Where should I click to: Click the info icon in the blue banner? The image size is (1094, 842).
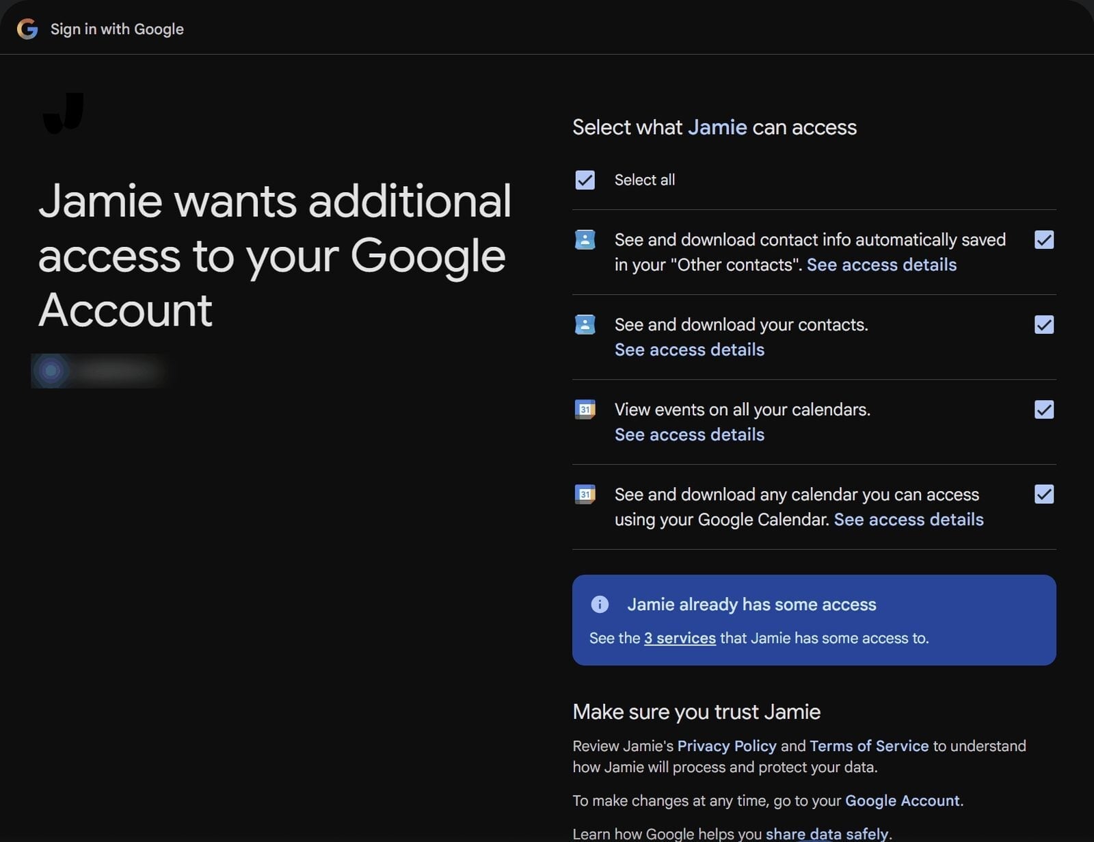[x=600, y=604]
